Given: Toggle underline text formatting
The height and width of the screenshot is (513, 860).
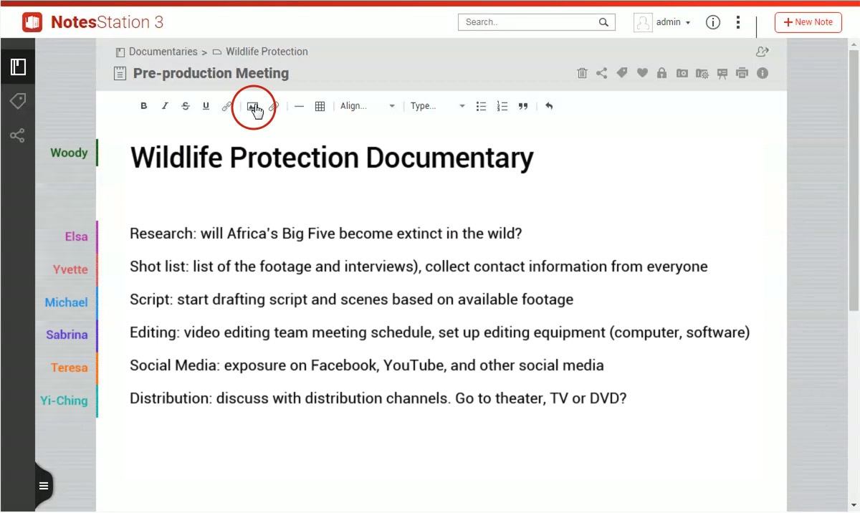Looking at the screenshot, I should 206,106.
